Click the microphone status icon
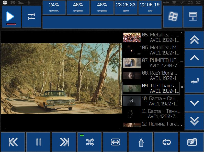Viewport: 204px width, 152px height. [x=29, y=3]
